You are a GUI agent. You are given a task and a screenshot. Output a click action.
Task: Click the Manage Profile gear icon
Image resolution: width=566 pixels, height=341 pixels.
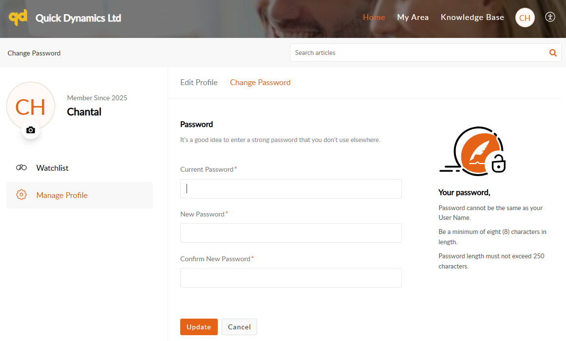(21, 195)
